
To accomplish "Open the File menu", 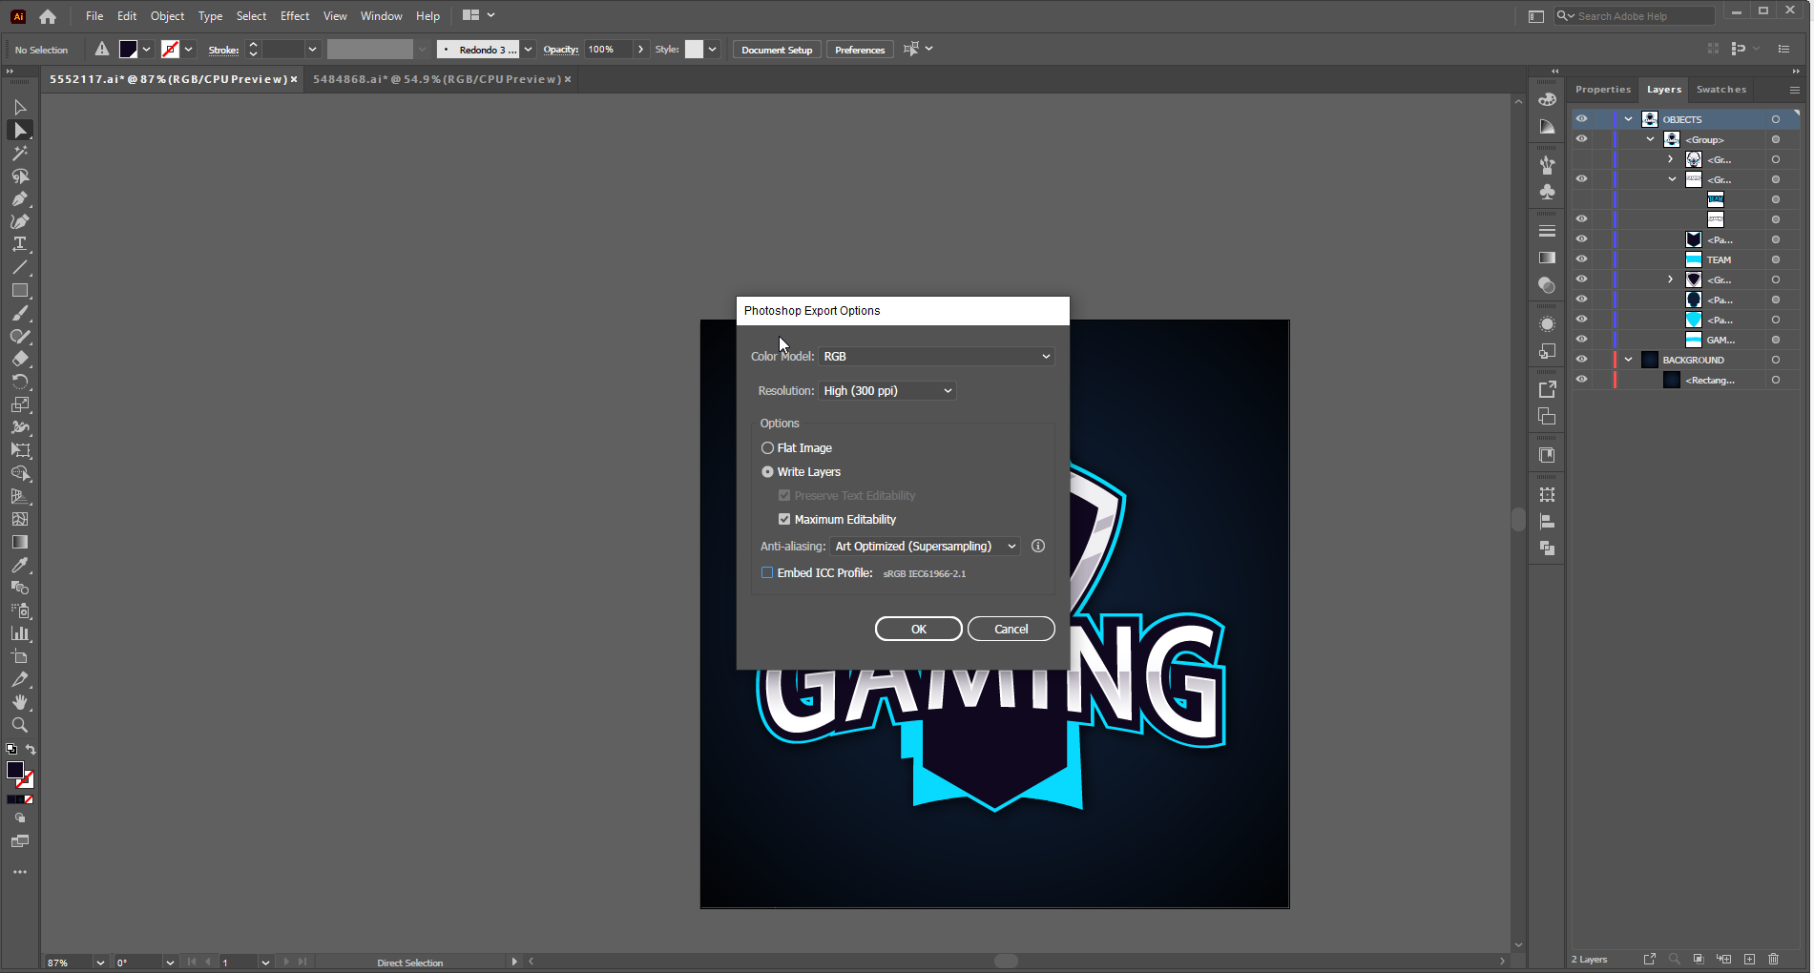I will coord(94,16).
